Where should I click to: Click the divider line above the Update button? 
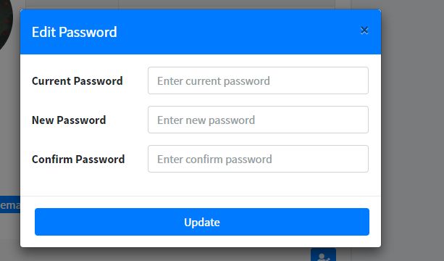point(201,196)
